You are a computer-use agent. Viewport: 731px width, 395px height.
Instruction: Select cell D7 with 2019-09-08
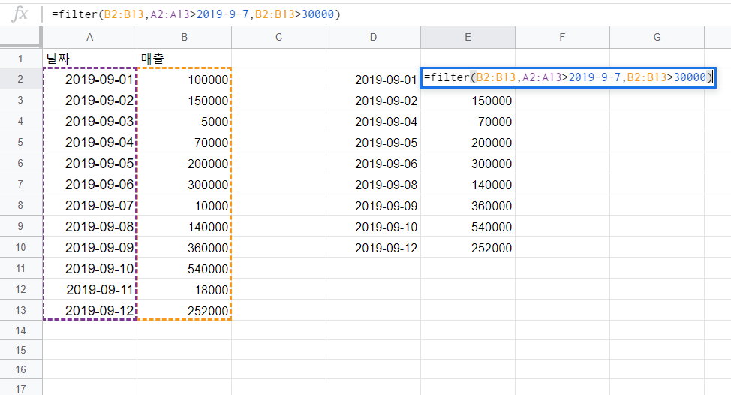(374, 184)
